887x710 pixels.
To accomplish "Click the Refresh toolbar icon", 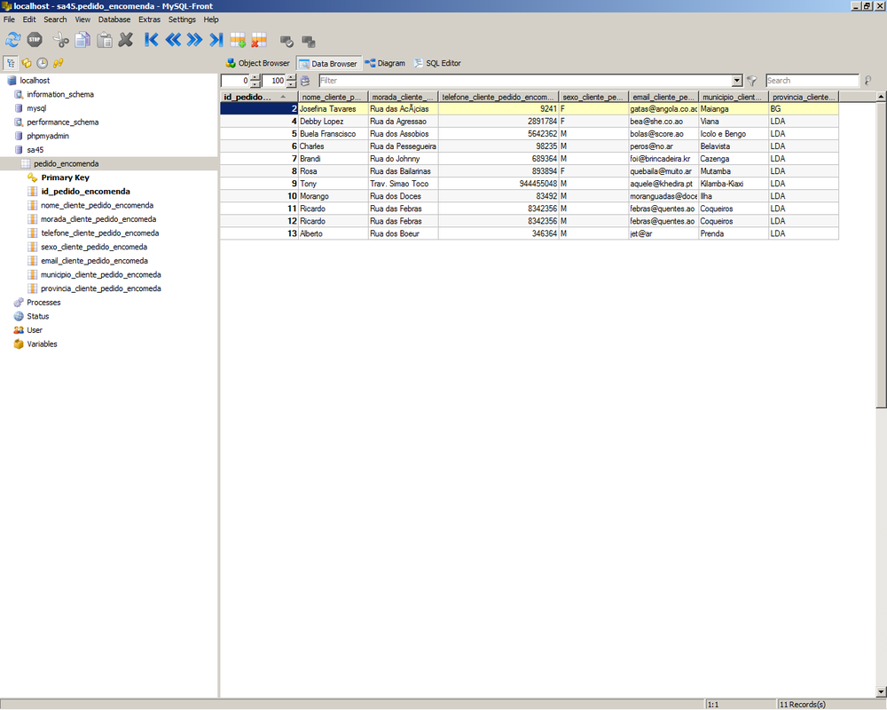I will point(12,39).
